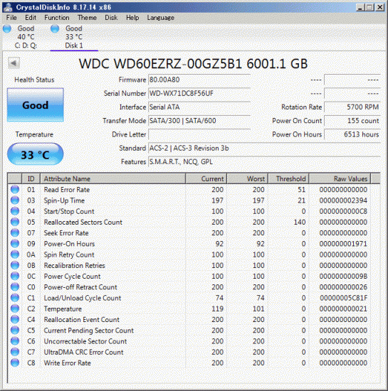Click status orb for Reallocation Event Count
The height and width of the screenshot is (391, 388).
(x=15, y=319)
